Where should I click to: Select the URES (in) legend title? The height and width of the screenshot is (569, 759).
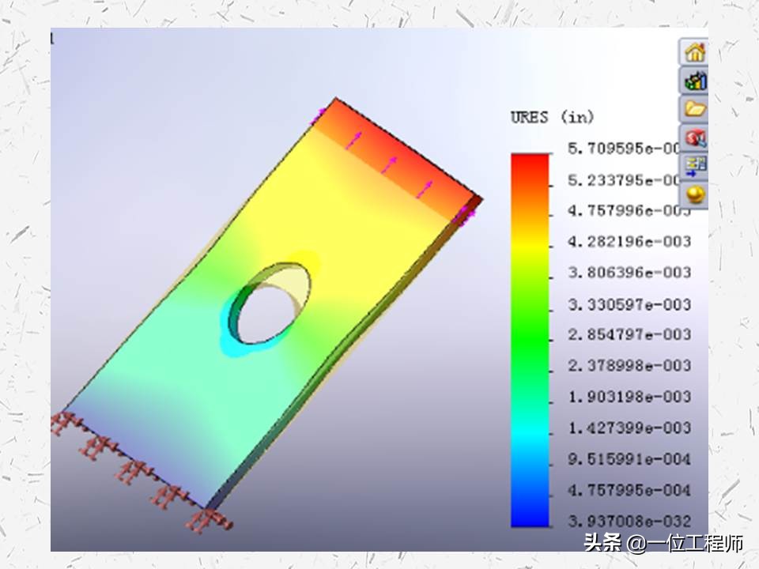point(553,116)
